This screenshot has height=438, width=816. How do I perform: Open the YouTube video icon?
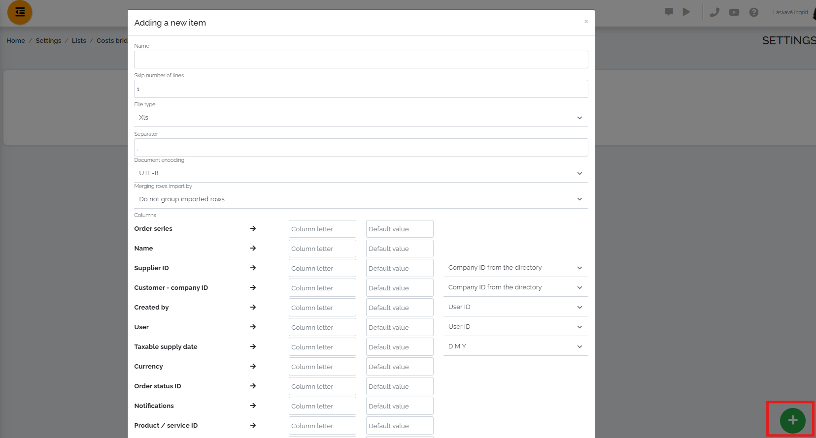tap(734, 12)
